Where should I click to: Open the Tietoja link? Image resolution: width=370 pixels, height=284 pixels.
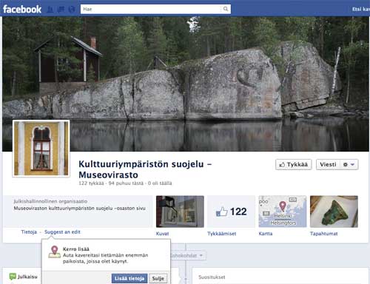pyautogui.click(x=29, y=232)
